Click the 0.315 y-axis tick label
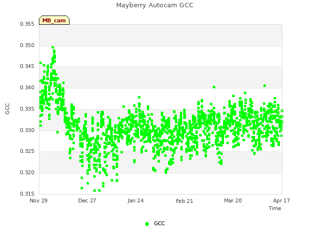 [27, 194]
